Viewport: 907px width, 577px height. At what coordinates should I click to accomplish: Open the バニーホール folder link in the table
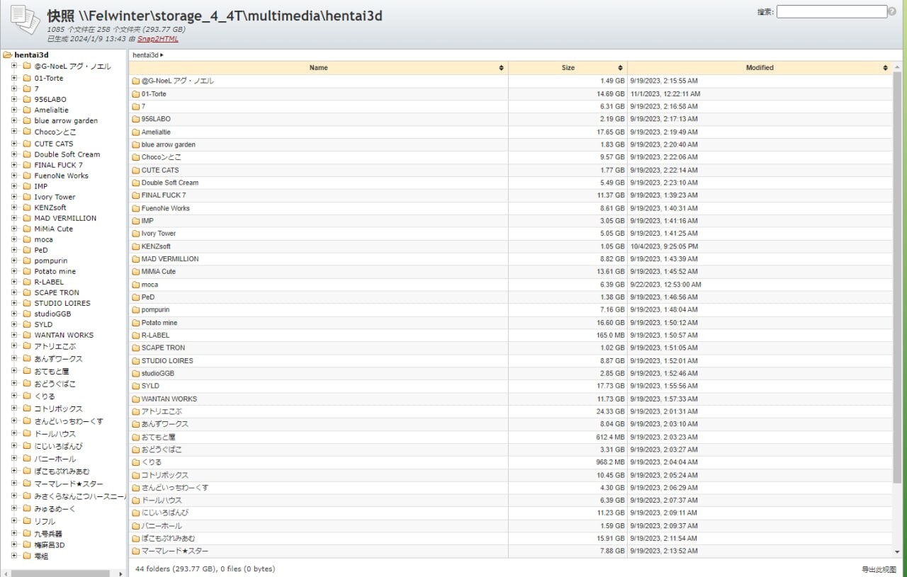point(162,526)
